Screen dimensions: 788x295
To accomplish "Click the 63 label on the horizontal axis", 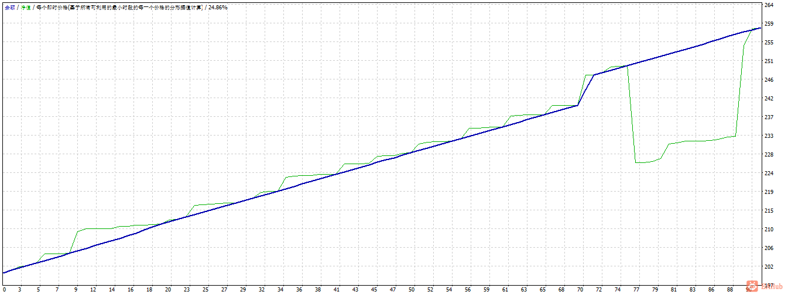I will click(x=524, y=290).
